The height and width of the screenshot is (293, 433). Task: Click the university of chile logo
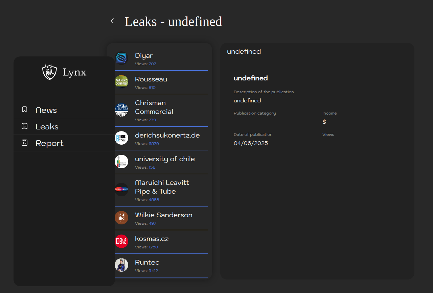pyautogui.click(x=121, y=162)
